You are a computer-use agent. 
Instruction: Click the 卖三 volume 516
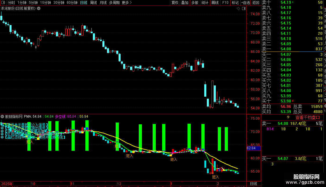(319, 39)
